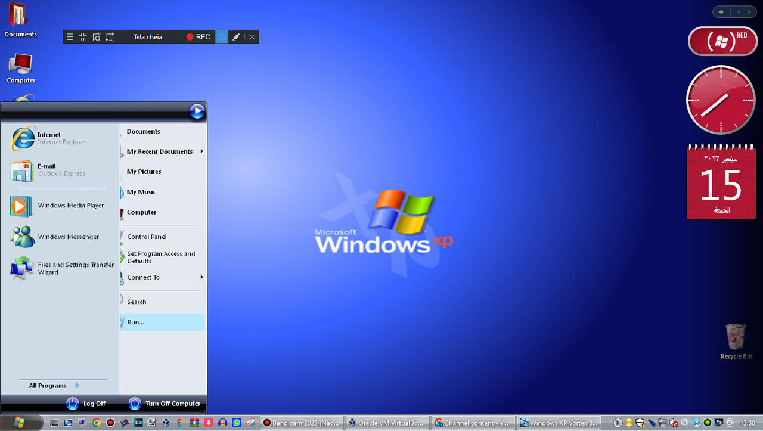Click the Bandicam hamburger menu icon
The width and height of the screenshot is (763, 431).
70,37
